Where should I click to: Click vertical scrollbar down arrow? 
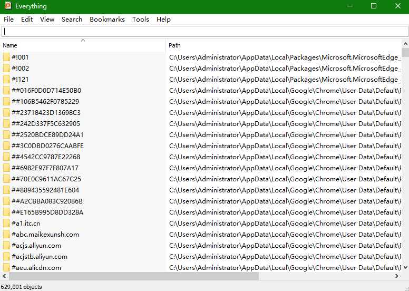click(405, 267)
